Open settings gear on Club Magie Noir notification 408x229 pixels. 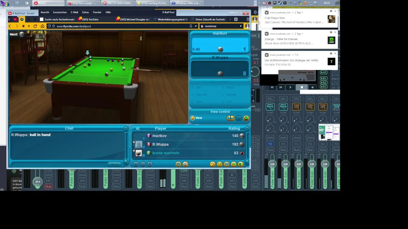pos(331,11)
